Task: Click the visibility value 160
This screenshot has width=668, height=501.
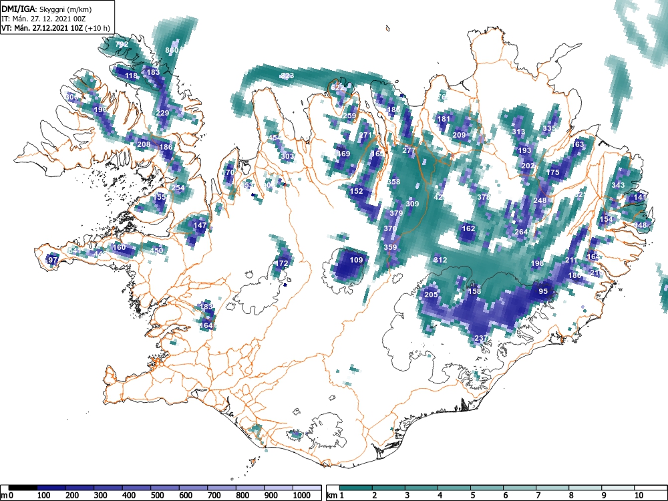Action: [x=120, y=247]
